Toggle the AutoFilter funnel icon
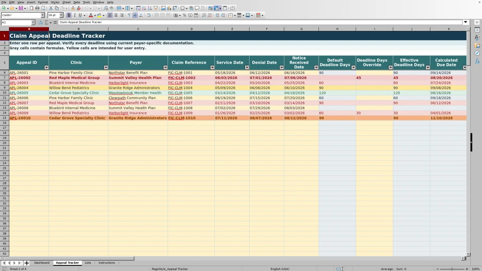Screen dimensions: 482x271 pyautogui.click(x=155, y=8)
